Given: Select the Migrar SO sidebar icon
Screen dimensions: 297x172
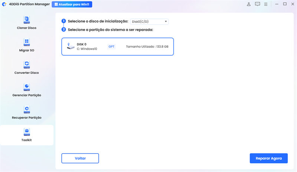Looking at the screenshot, I should tap(27, 42).
